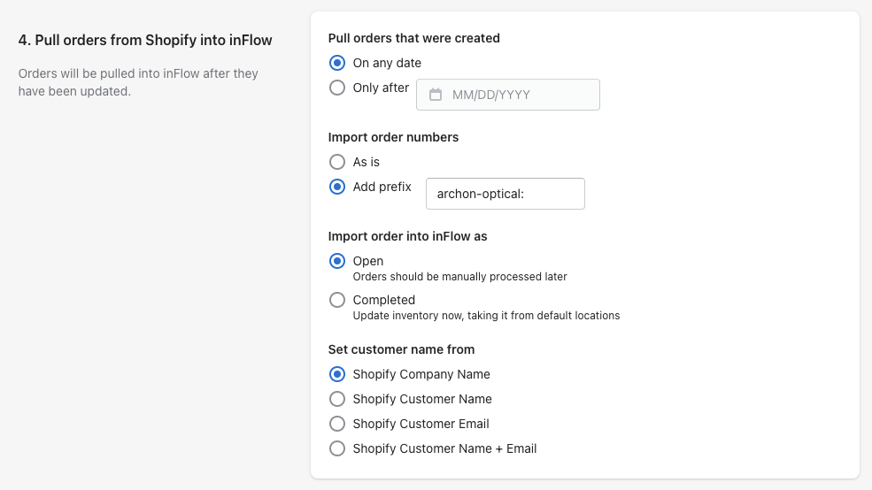Click 'Pull orders that were created' heading

[413, 38]
